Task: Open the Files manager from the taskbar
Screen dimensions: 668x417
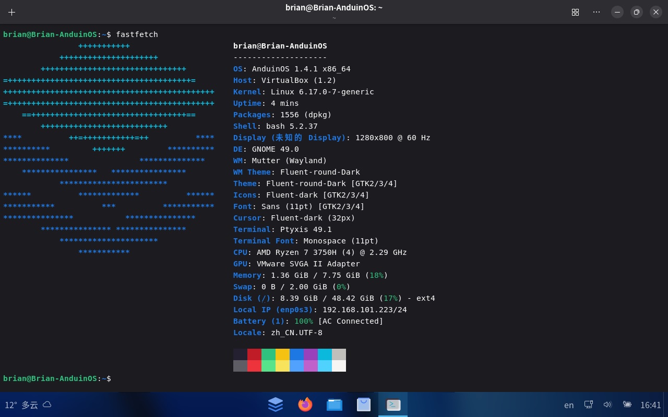Action: [x=334, y=404]
